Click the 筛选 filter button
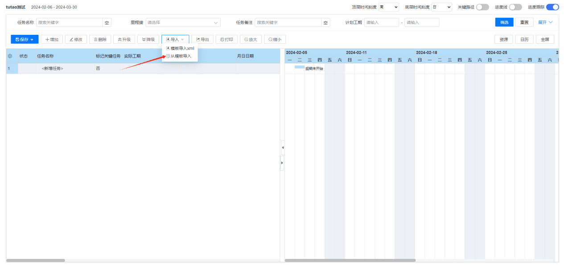565x271 pixels. 504,22
